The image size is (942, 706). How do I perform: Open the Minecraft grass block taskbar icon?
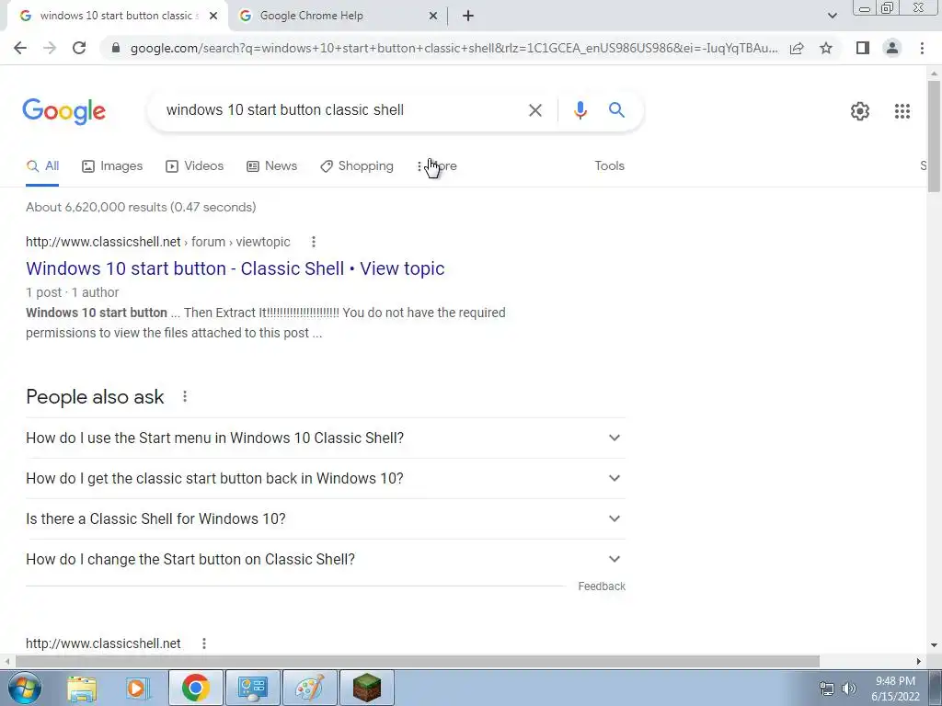(366, 688)
